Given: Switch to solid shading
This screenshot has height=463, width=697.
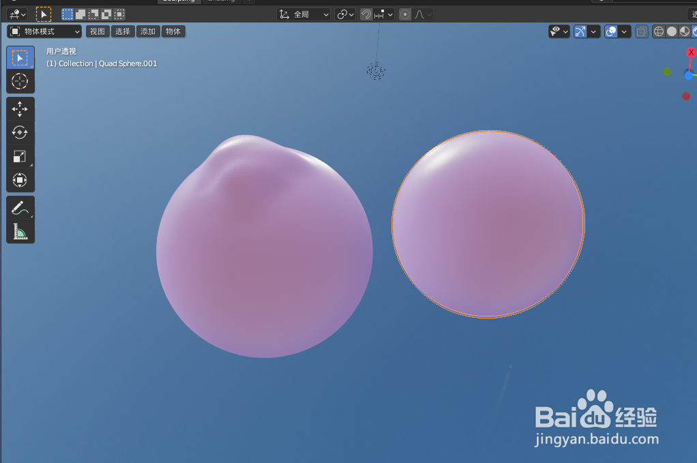Looking at the screenshot, I should (672, 31).
